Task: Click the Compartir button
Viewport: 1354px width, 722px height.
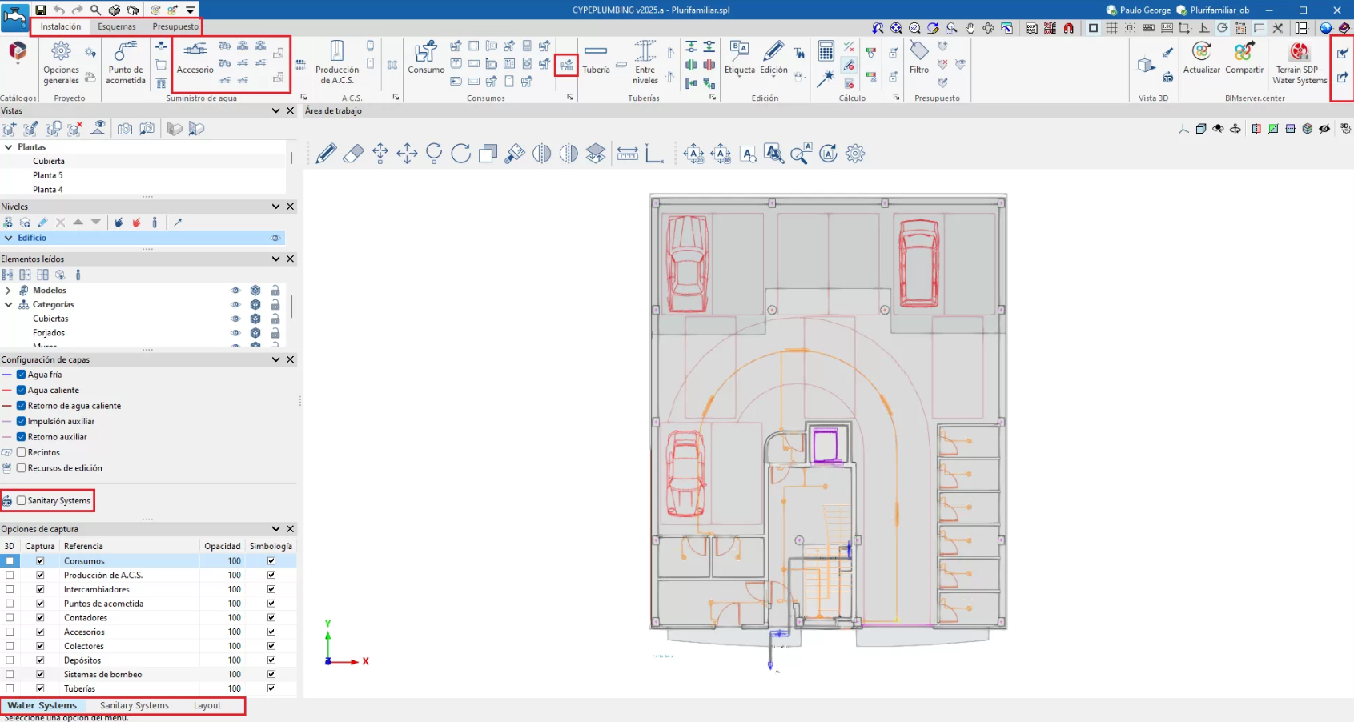Action: (1244, 53)
